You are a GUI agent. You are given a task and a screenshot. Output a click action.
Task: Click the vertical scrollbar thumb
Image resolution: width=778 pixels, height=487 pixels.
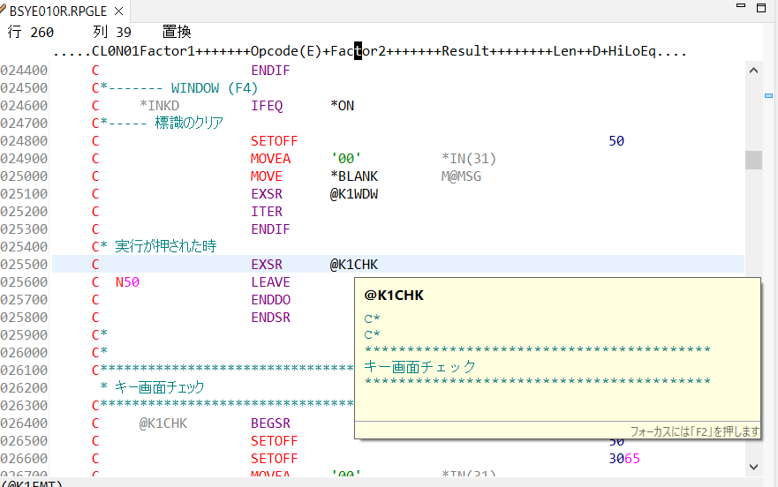click(x=753, y=161)
